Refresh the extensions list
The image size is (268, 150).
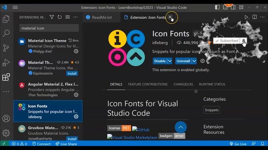[x=59, y=17]
